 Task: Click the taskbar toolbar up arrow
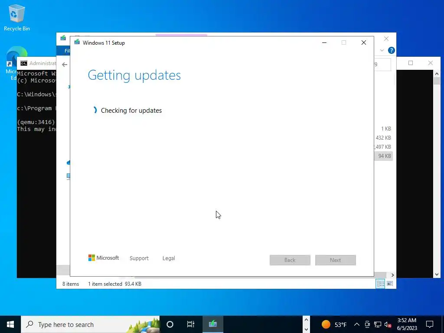point(306,320)
